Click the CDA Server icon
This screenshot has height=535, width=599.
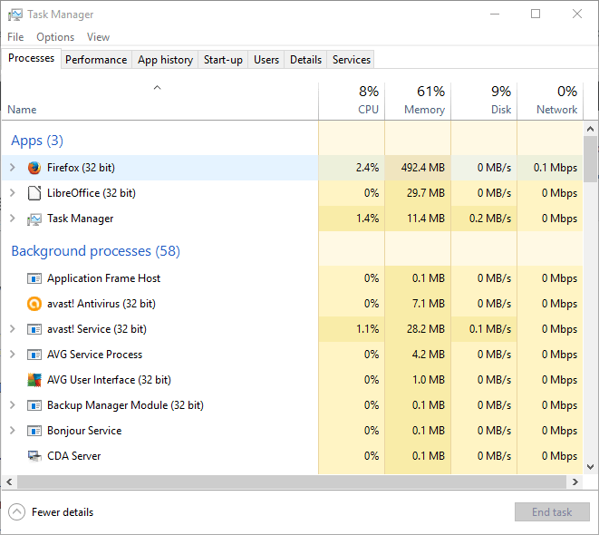coord(34,456)
